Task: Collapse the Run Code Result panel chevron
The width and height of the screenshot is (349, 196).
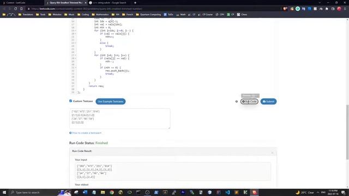Action: [272, 152]
